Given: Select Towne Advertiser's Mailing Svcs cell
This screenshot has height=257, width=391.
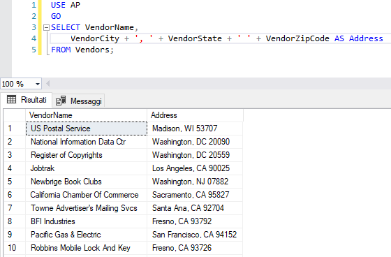Looking at the screenshot, I should click(x=87, y=208).
